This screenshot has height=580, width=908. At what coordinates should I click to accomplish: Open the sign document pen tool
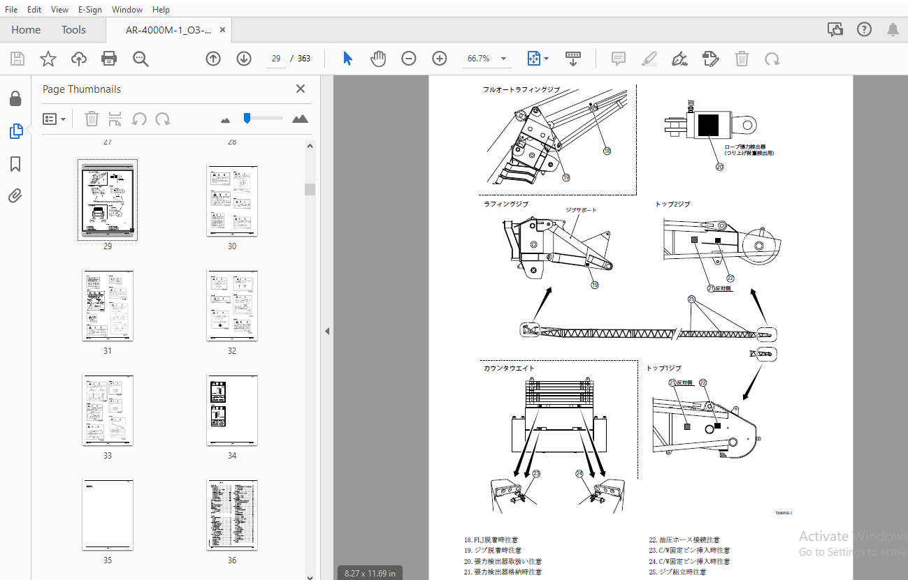point(679,59)
